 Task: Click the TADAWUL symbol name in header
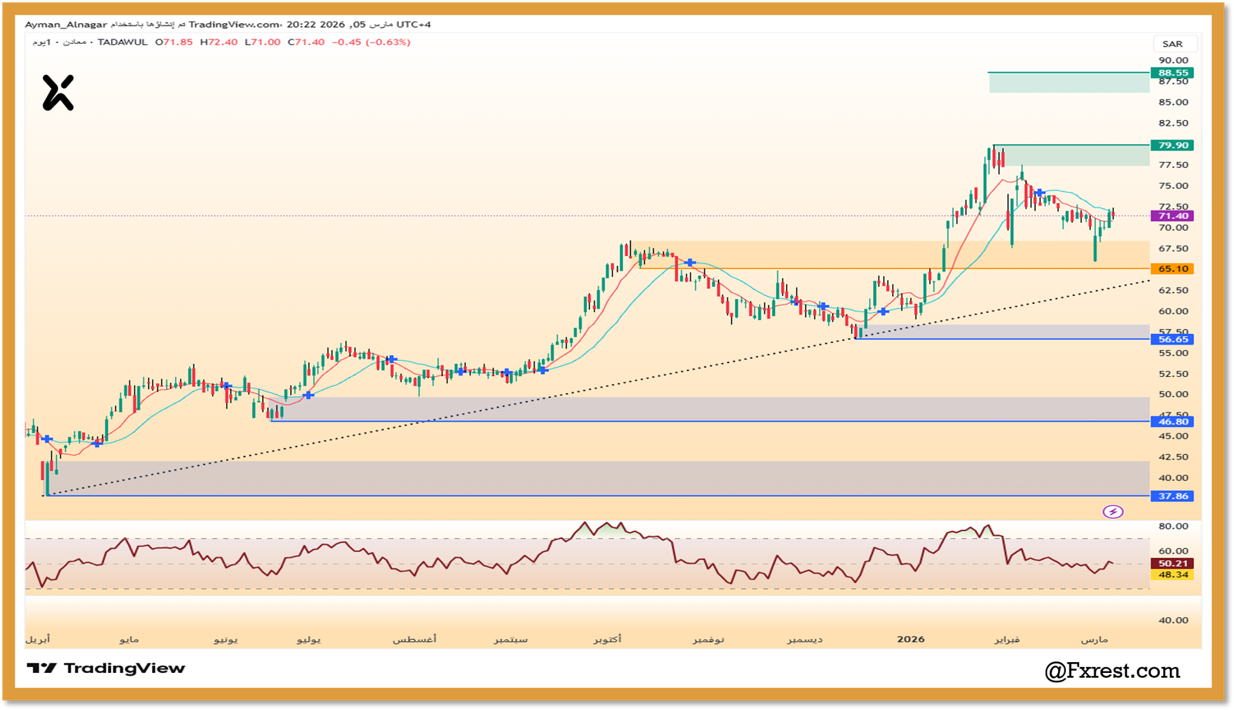coord(123,42)
